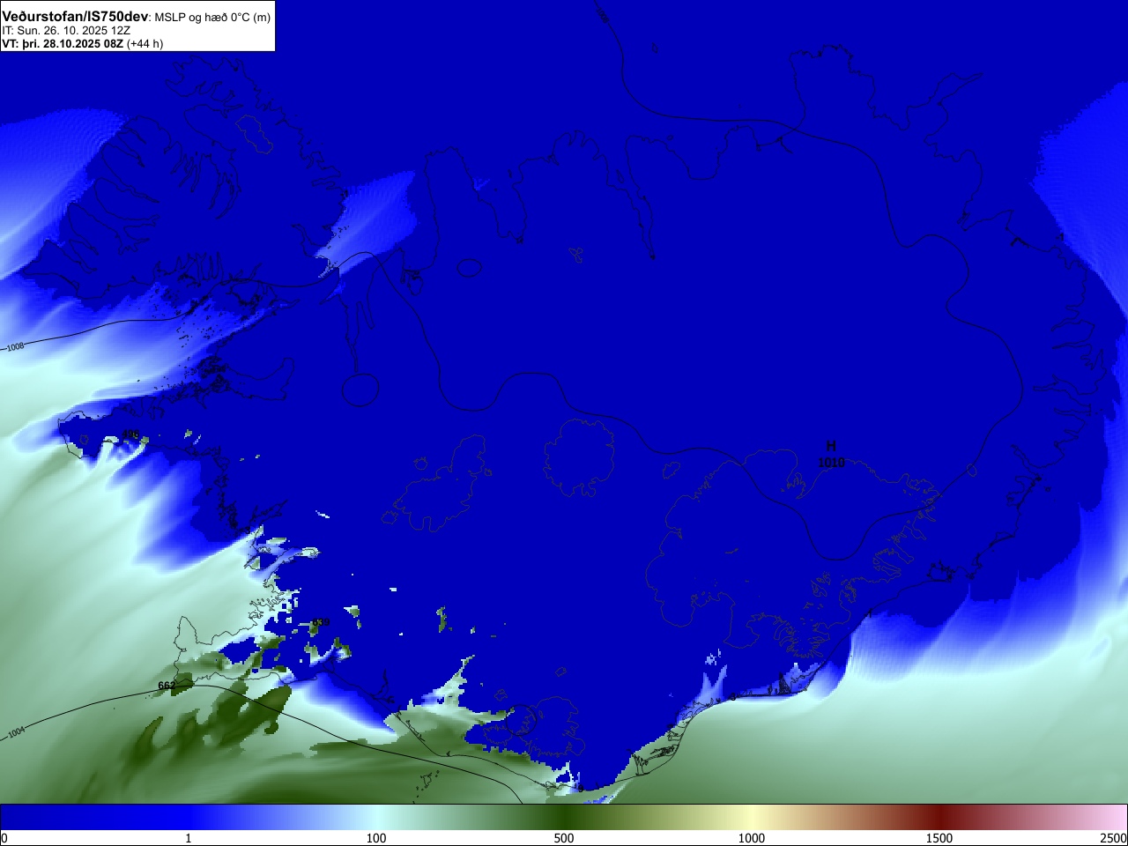Image resolution: width=1128 pixels, height=846 pixels.
Task: Click the 'IT: Sun. 26. 10. 2025 12Z' line
Action: click(x=66, y=31)
